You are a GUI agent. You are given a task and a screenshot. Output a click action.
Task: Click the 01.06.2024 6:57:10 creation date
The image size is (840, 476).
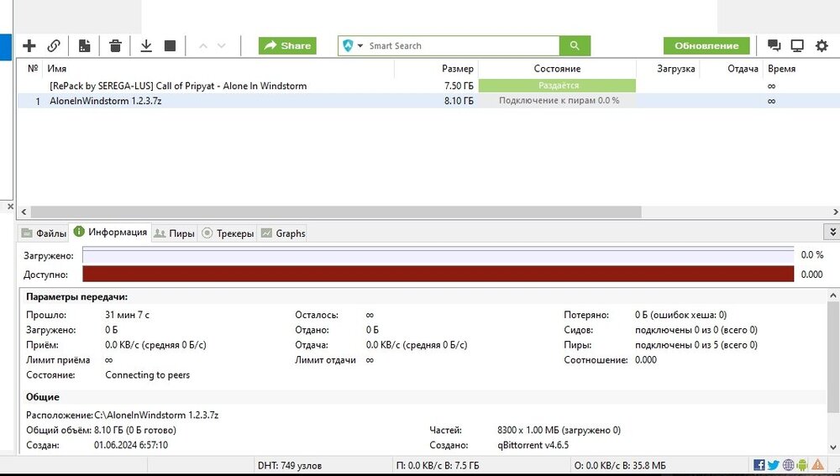click(131, 445)
